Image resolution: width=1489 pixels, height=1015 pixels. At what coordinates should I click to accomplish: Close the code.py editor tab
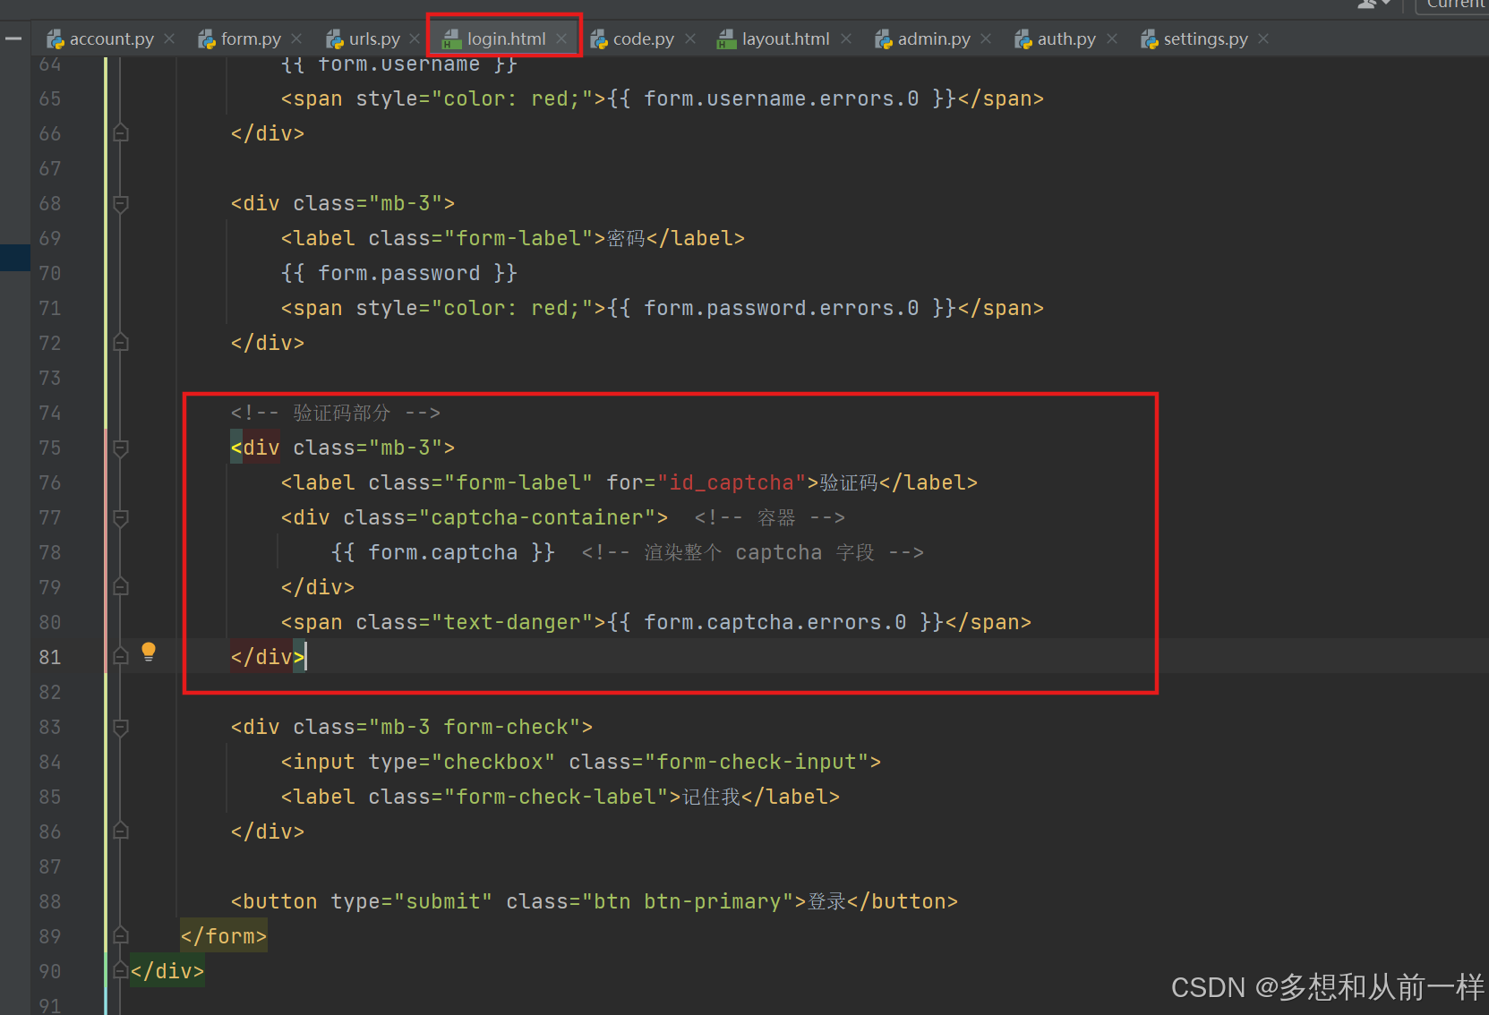click(689, 38)
